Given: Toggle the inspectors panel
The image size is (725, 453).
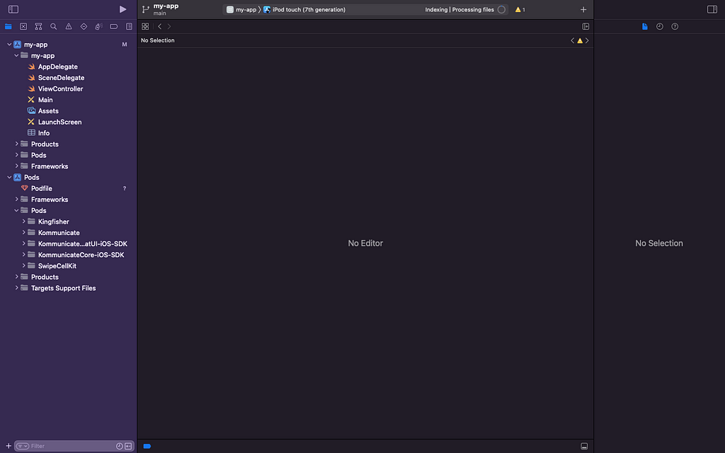Looking at the screenshot, I should click(x=712, y=9).
